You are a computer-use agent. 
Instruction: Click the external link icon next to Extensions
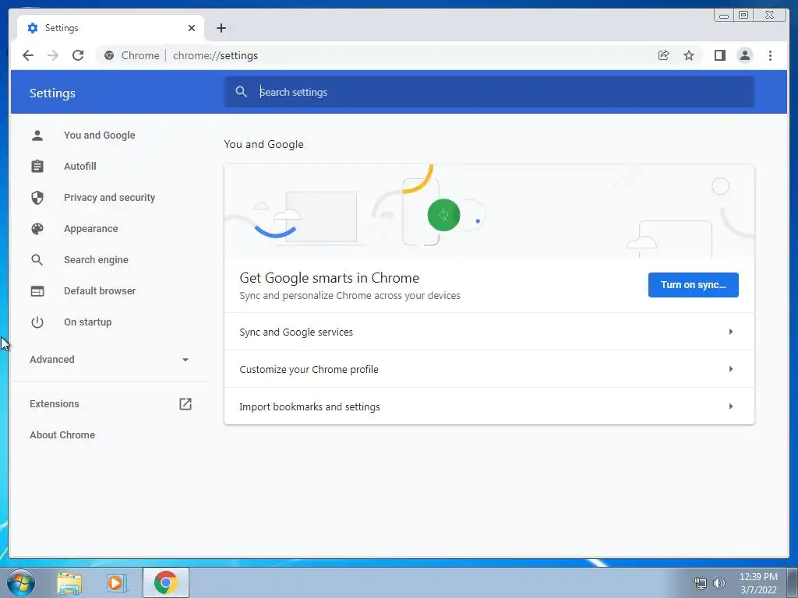185,404
